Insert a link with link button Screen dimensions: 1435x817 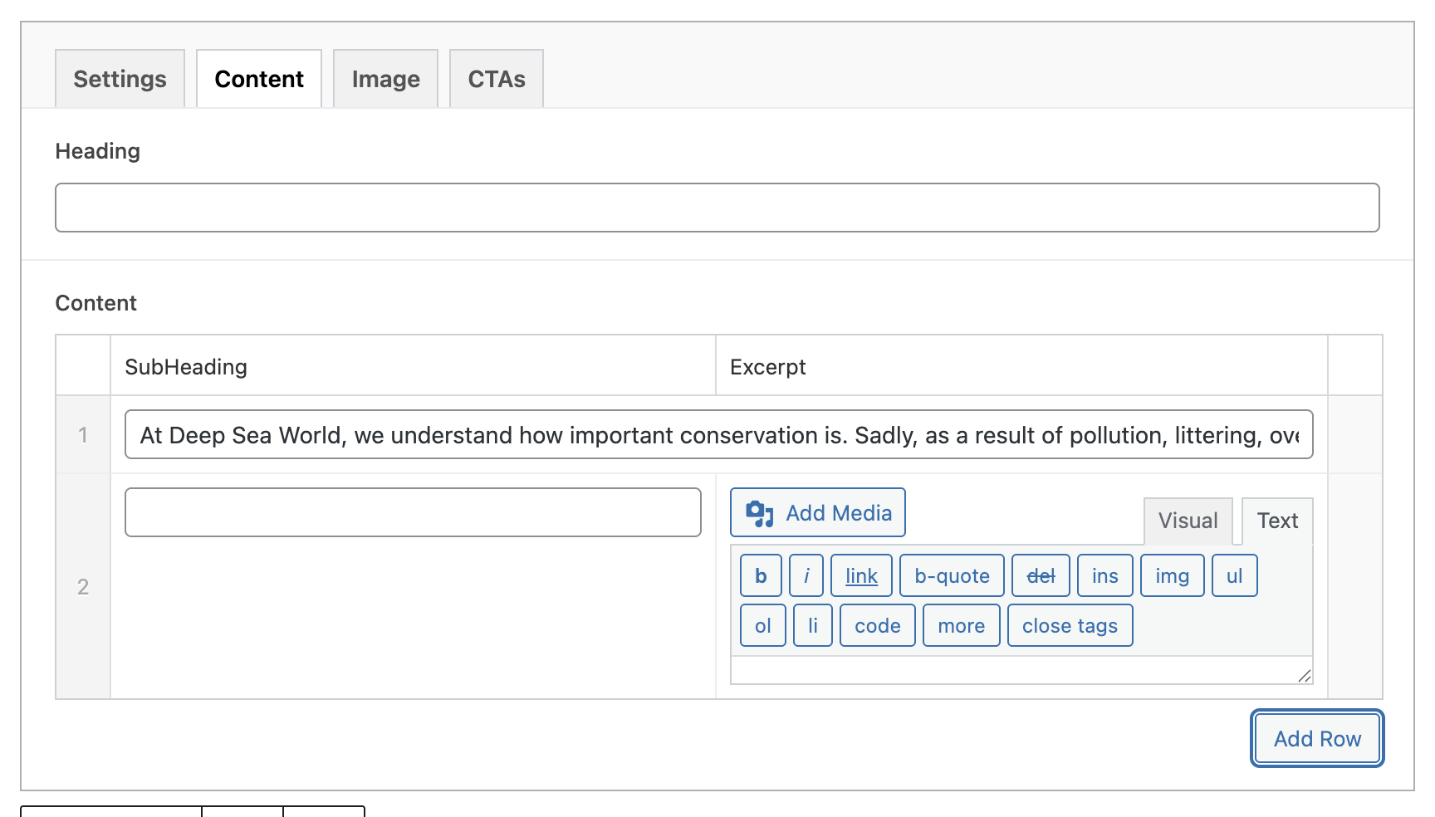pyautogui.click(x=861, y=575)
